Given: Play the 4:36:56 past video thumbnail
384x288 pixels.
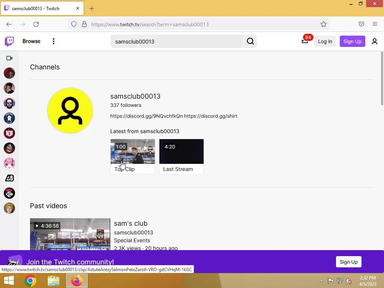Looking at the screenshot, I should tap(70, 234).
